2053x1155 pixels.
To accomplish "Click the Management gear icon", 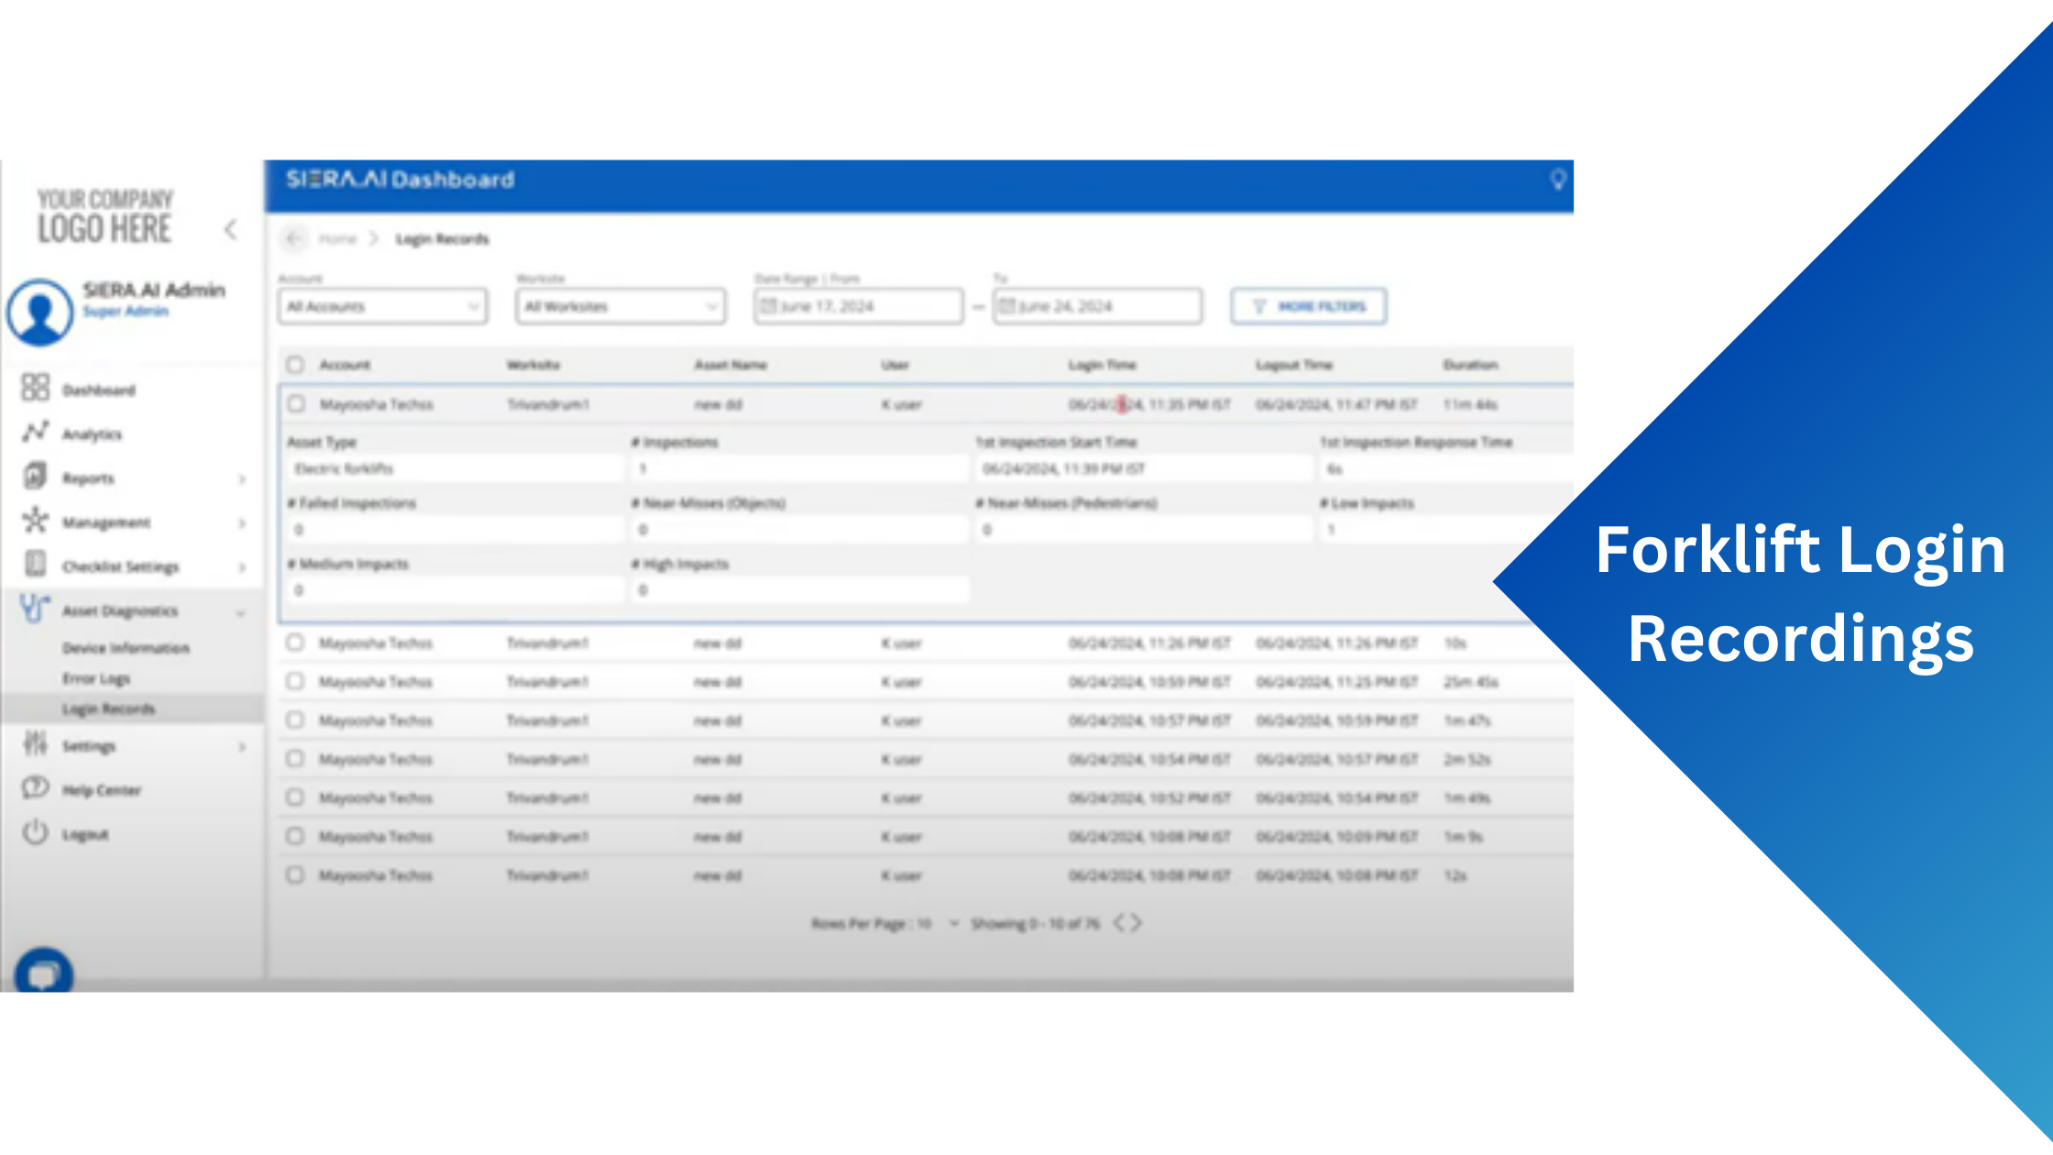I will [35, 521].
